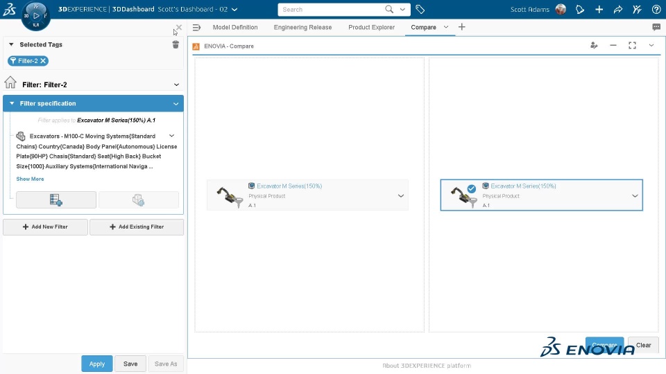The image size is (666, 374).
Task: Click the Excavators configuration icon
Action: pos(20,136)
